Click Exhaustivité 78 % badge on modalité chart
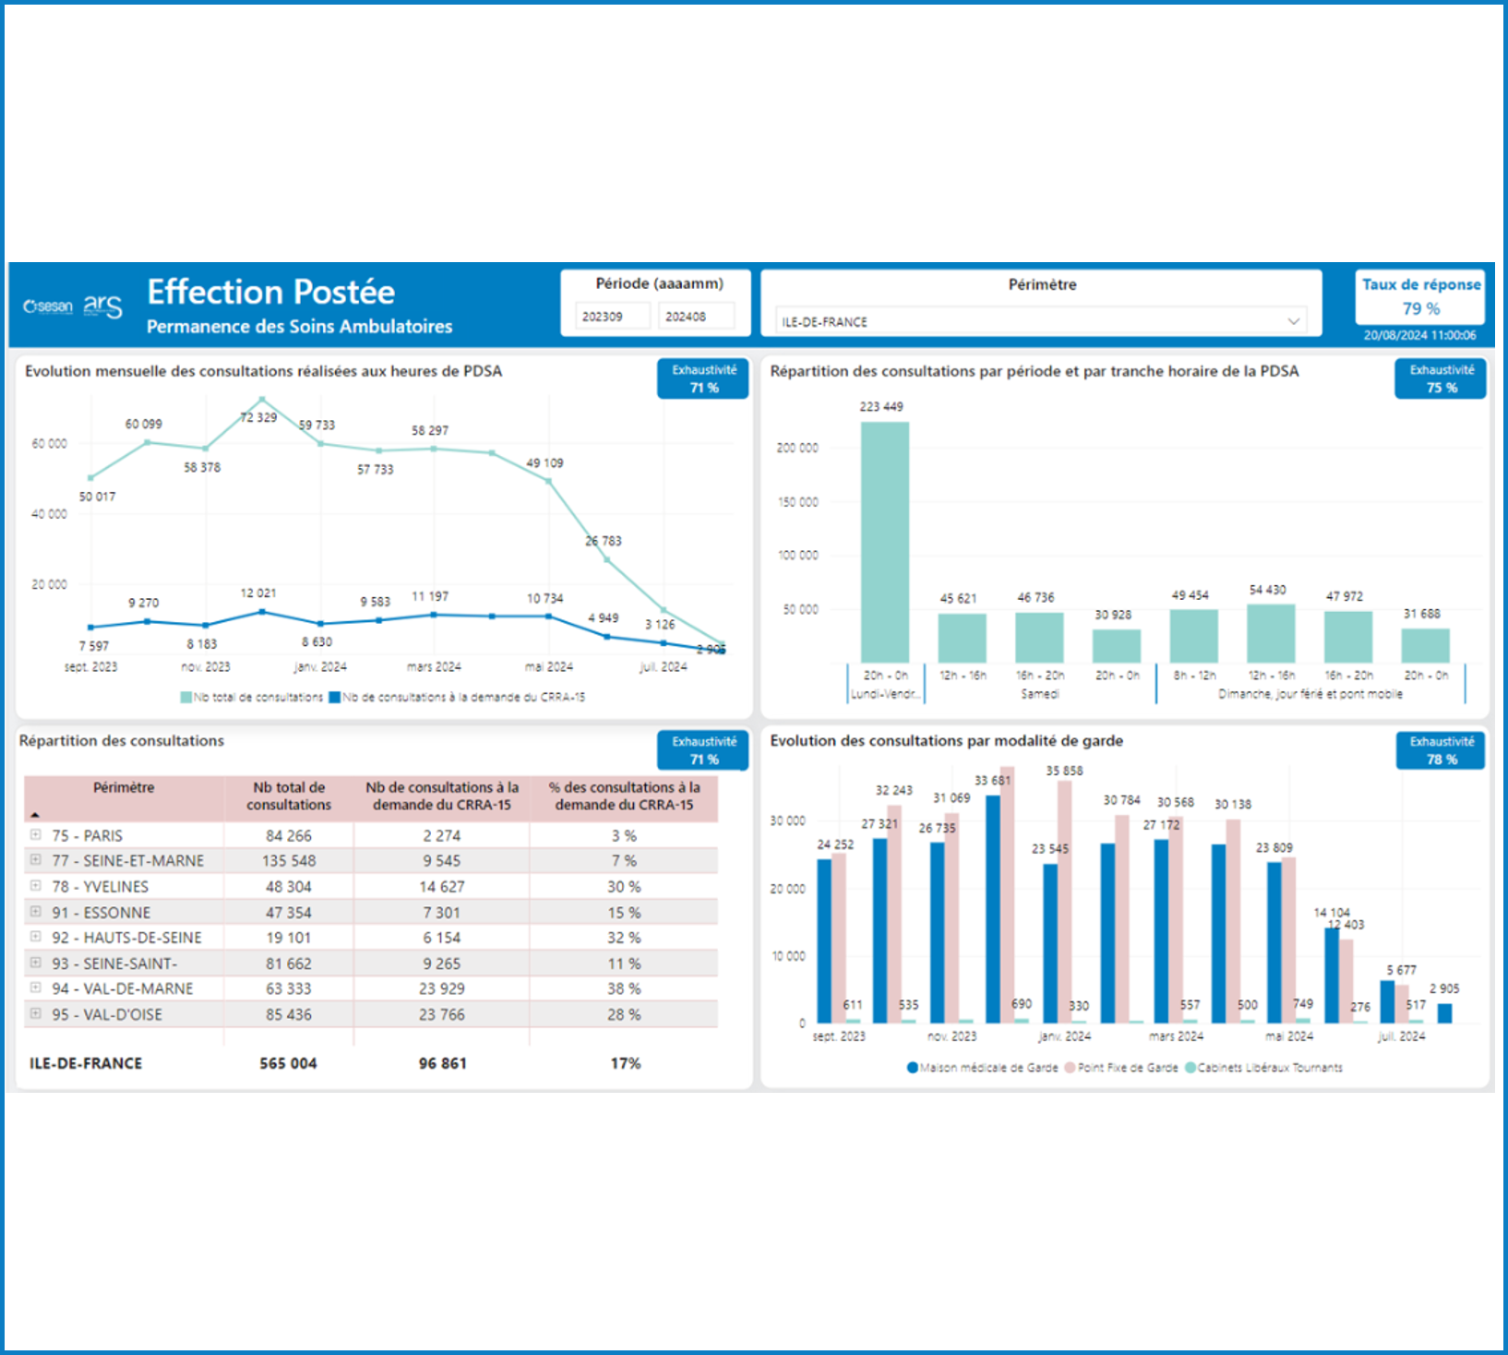 1441,750
